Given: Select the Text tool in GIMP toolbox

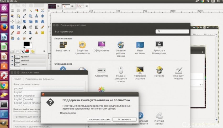Looking at the screenshot, I should [x=24, y=27].
